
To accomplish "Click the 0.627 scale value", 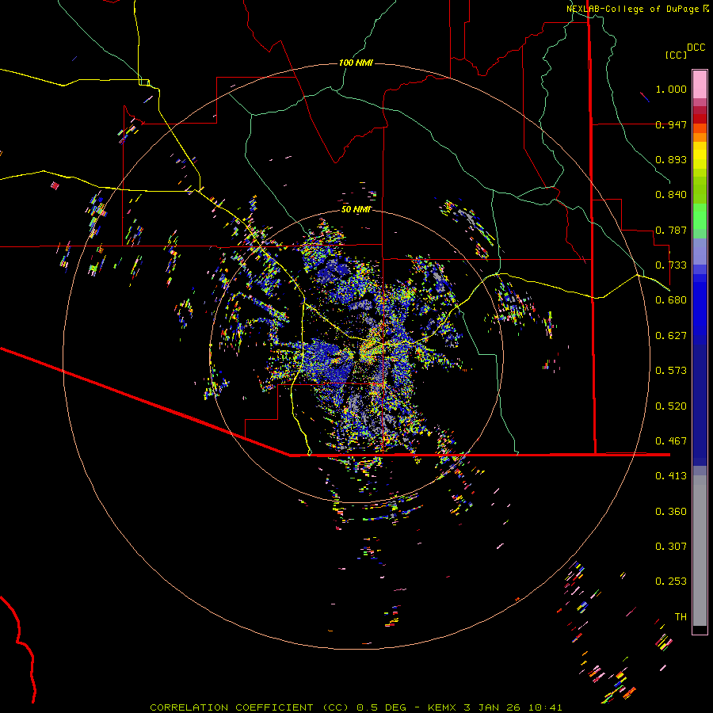I will [x=671, y=336].
